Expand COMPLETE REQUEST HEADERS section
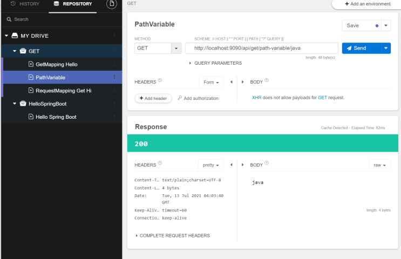 pos(173,236)
